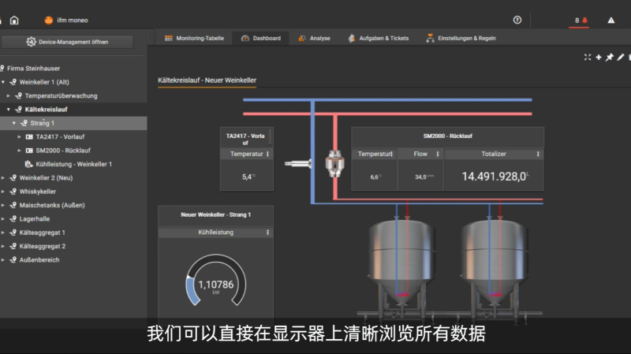
Task: Click the warning triangle icon
Action: tap(610, 20)
